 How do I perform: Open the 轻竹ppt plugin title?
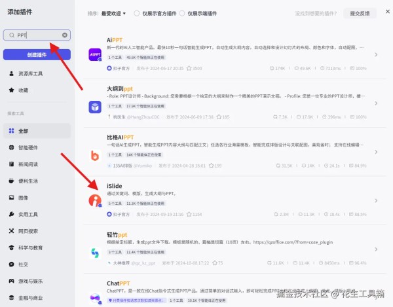tap(117, 234)
